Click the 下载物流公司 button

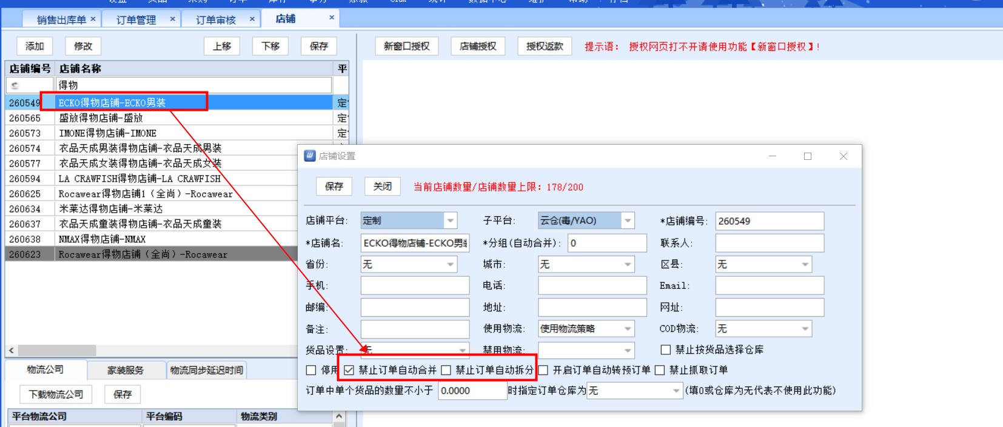56,394
